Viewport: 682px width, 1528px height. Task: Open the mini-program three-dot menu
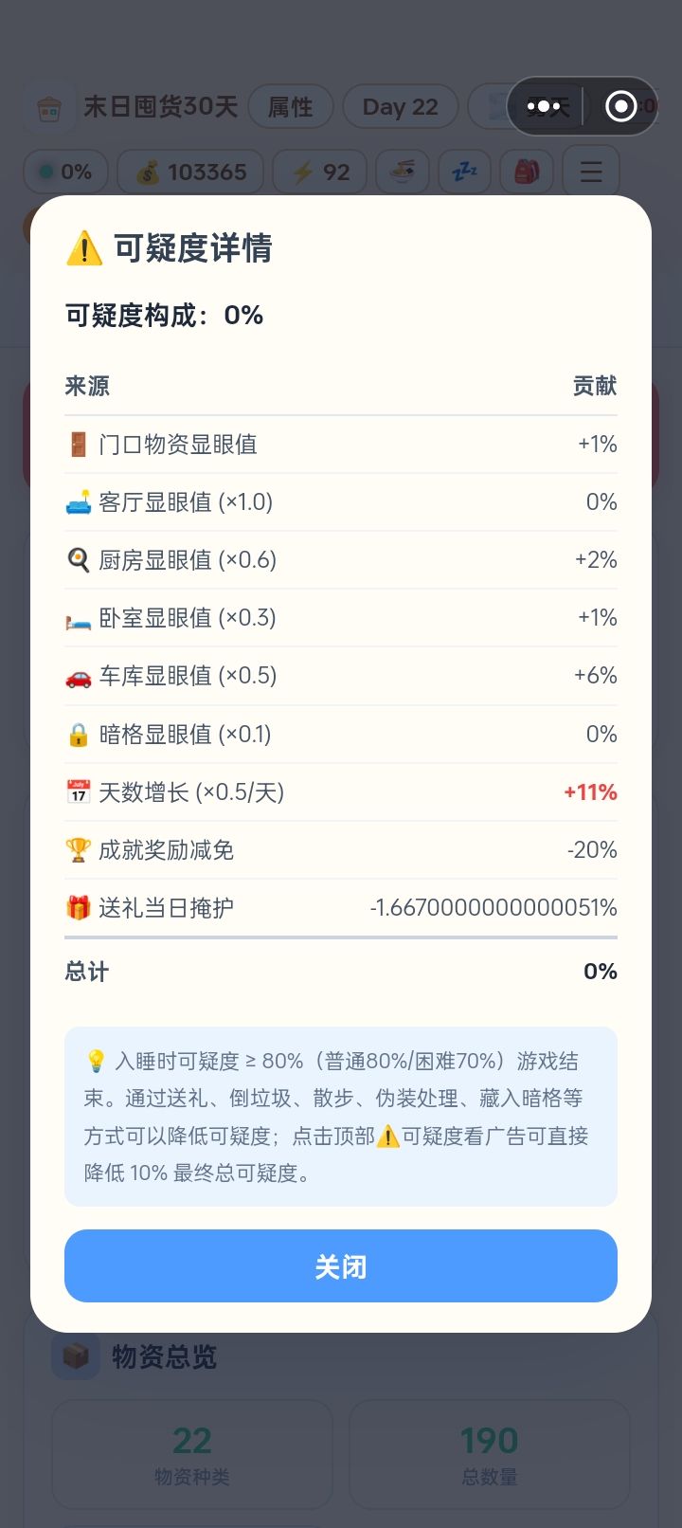tap(544, 106)
